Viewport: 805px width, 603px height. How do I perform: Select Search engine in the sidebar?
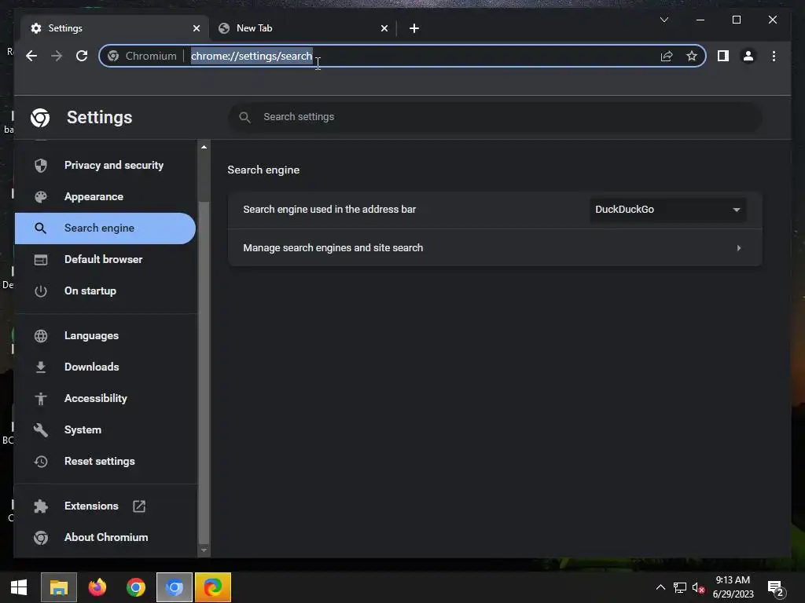click(x=105, y=228)
